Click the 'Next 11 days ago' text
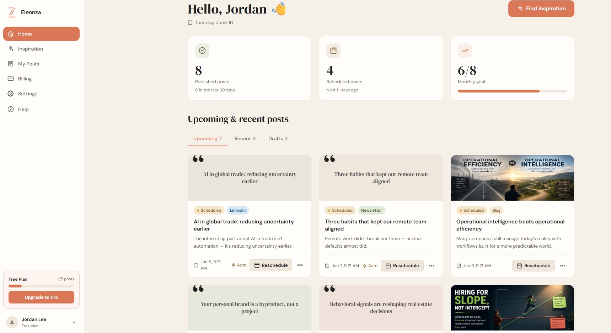This screenshot has width=611, height=333. [x=342, y=90]
